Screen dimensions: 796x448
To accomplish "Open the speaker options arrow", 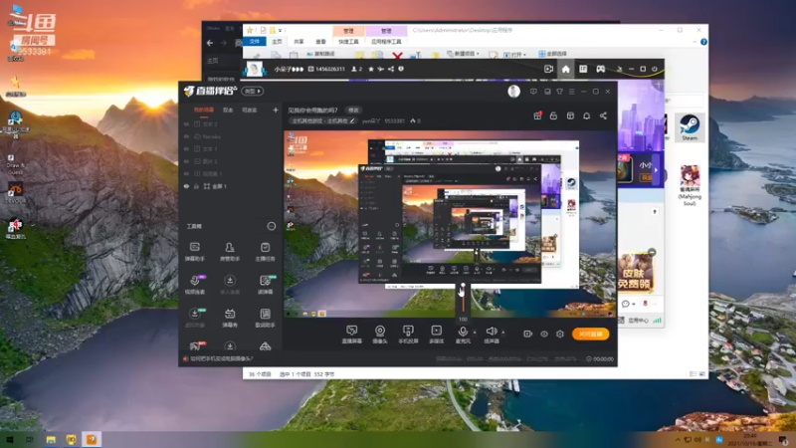I will (503, 333).
